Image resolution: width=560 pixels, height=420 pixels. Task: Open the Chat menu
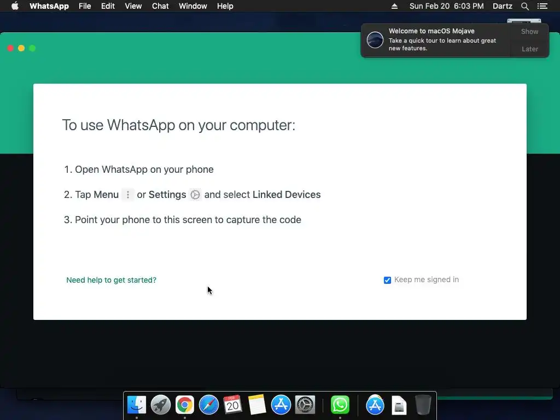pos(160,6)
